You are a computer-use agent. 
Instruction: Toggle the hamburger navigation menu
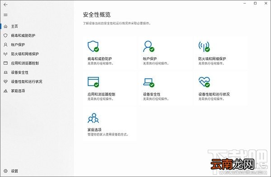click(x=5, y=15)
